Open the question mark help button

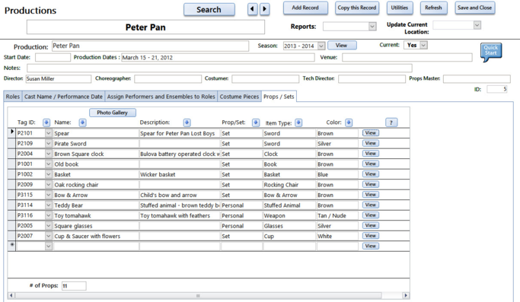391,122
